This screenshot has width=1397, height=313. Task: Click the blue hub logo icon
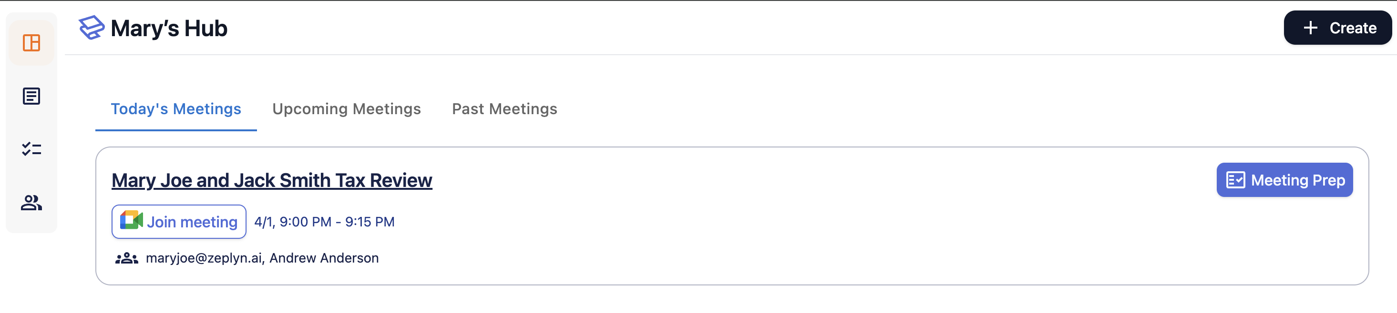tap(91, 28)
